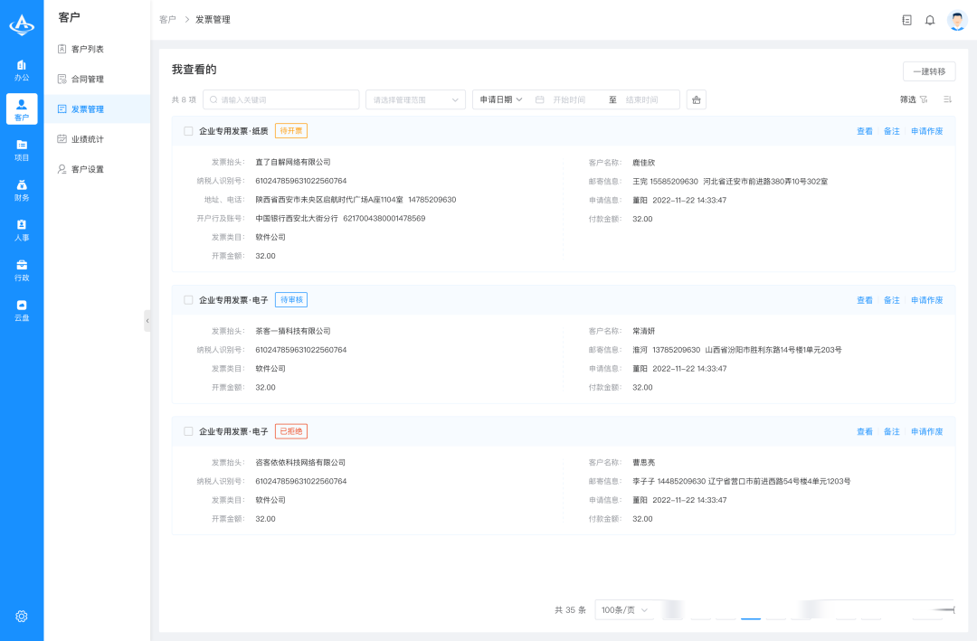
Task: Tick the 待审核 electronic invoice checkbox
Action: (x=188, y=300)
